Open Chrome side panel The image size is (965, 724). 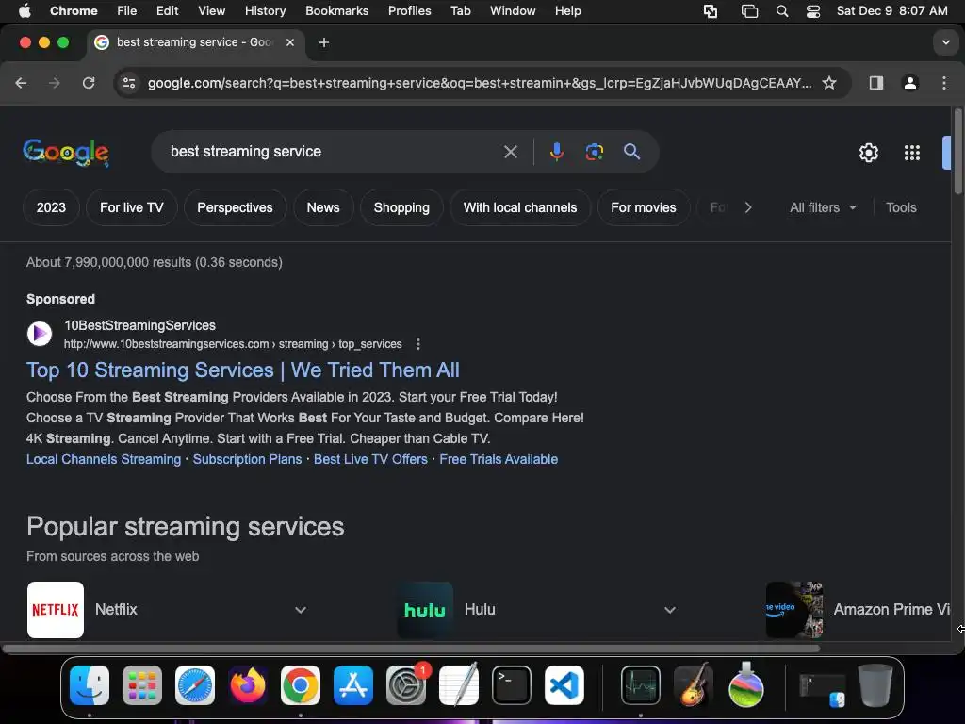875,83
